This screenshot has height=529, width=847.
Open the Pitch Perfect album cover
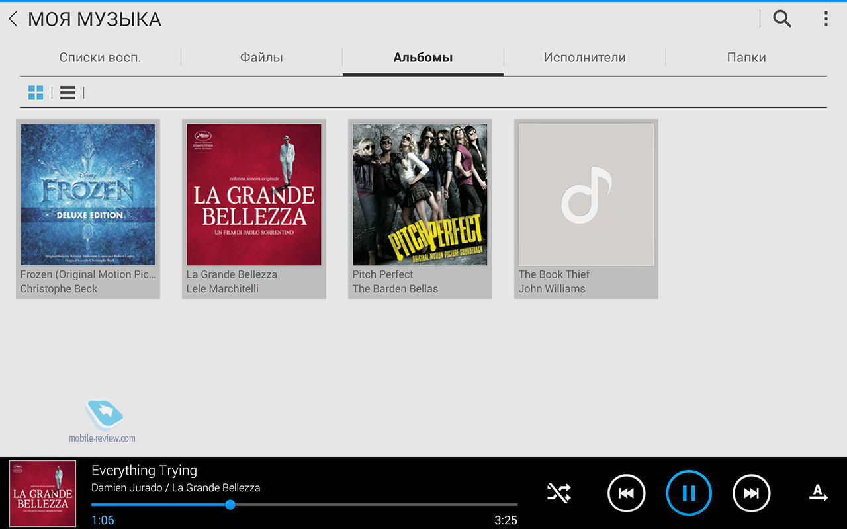pos(420,194)
